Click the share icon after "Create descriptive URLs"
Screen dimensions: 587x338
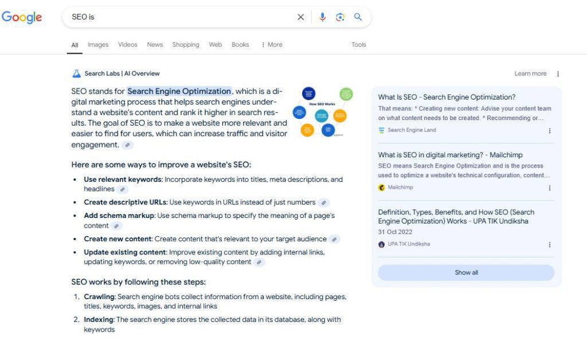pyautogui.click(x=324, y=202)
